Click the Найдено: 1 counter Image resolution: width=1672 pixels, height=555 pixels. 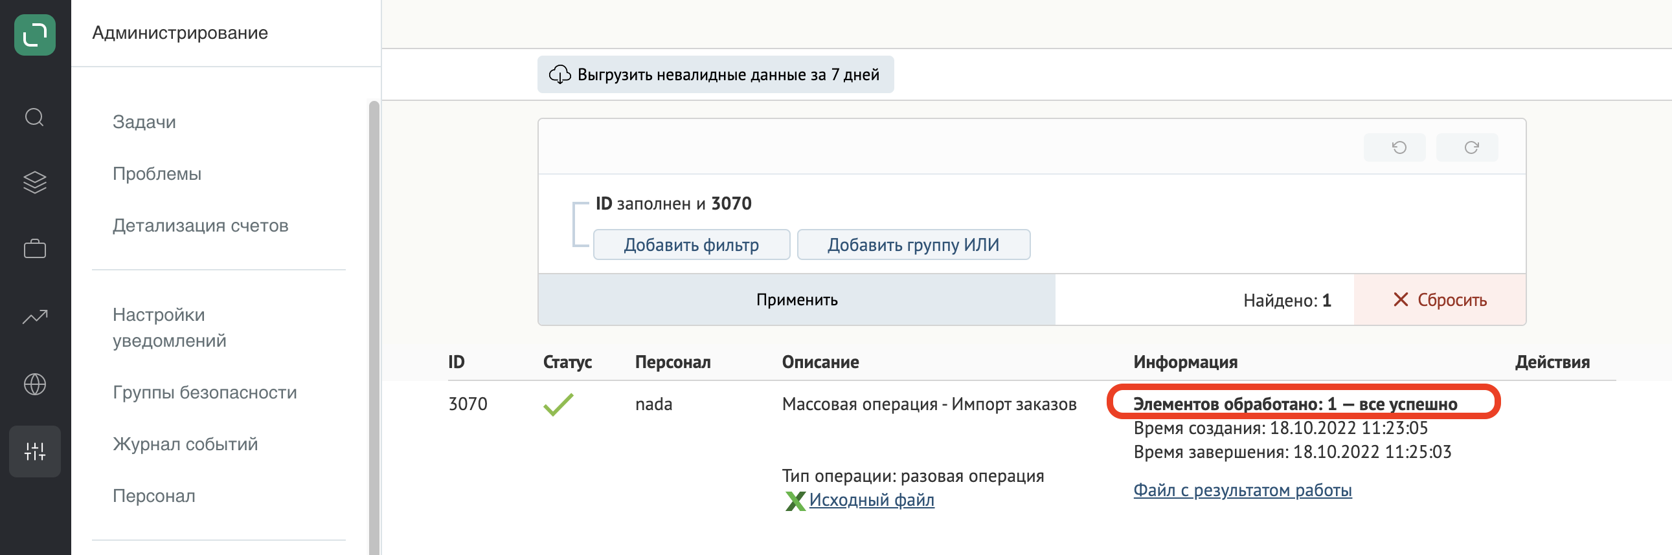[1287, 300]
